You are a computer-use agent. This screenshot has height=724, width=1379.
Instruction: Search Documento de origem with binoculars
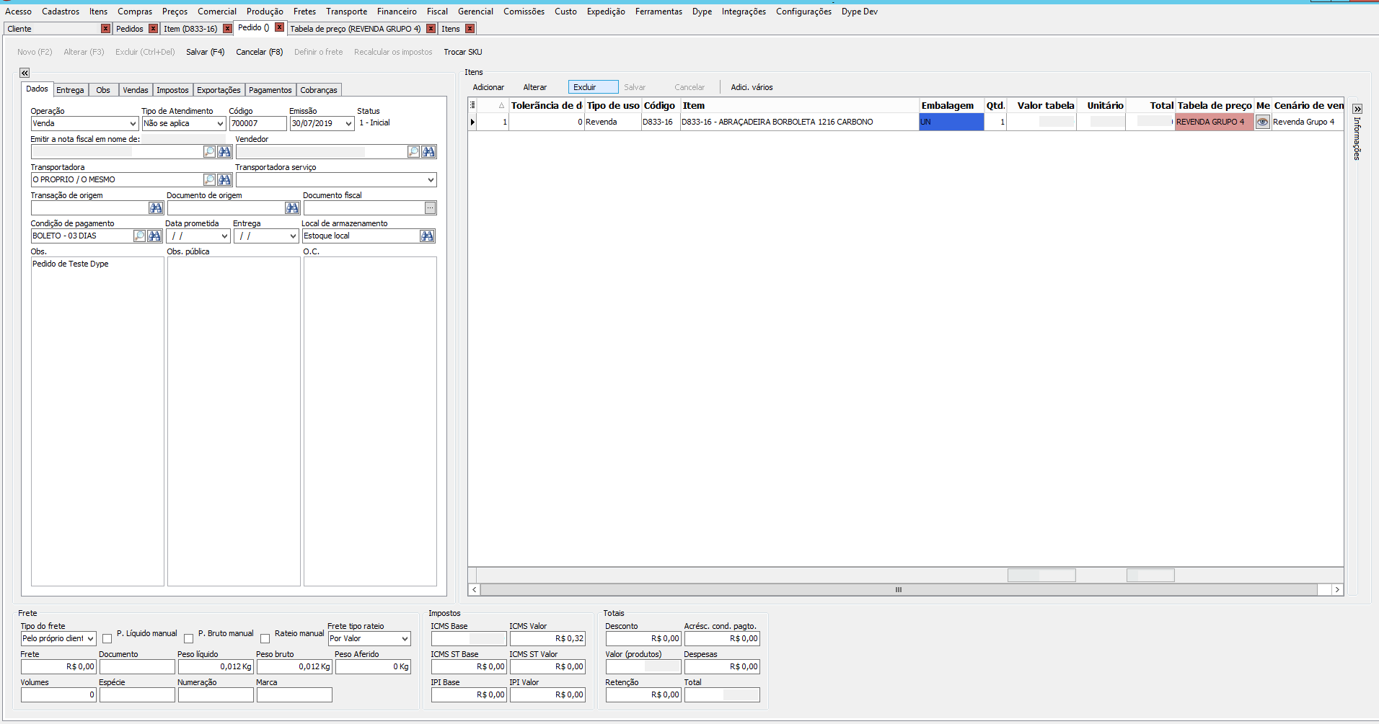coord(292,208)
